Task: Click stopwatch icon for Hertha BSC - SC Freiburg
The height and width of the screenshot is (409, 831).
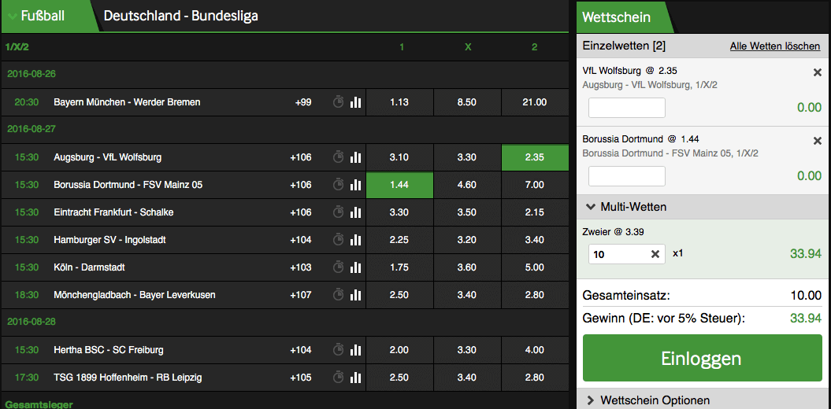Action: click(338, 350)
